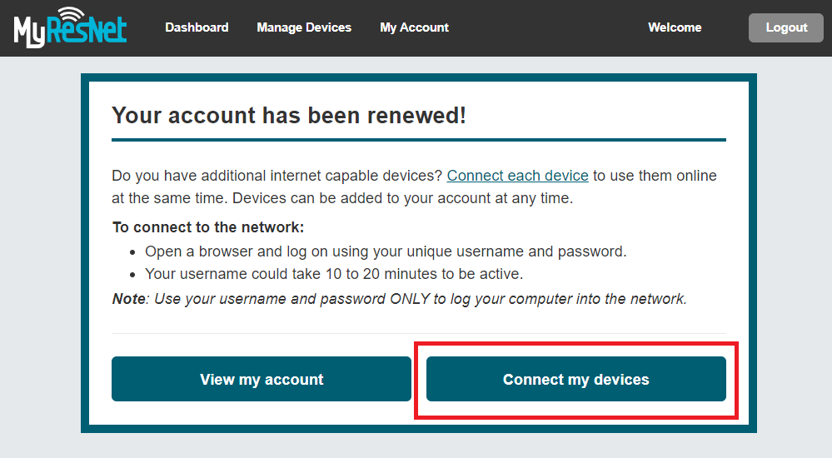Open My Account from the navbar

(415, 27)
